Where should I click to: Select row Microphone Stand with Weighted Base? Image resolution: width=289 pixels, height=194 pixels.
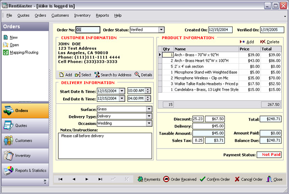(220, 72)
